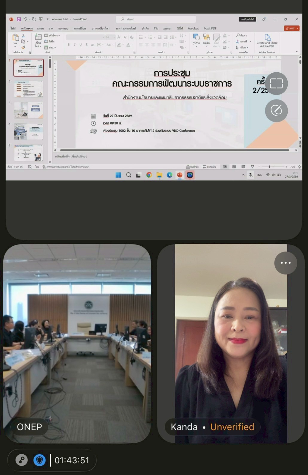308x475 pixels.
Task: Unmute the microphone in the system tray
Action: point(250,175)
